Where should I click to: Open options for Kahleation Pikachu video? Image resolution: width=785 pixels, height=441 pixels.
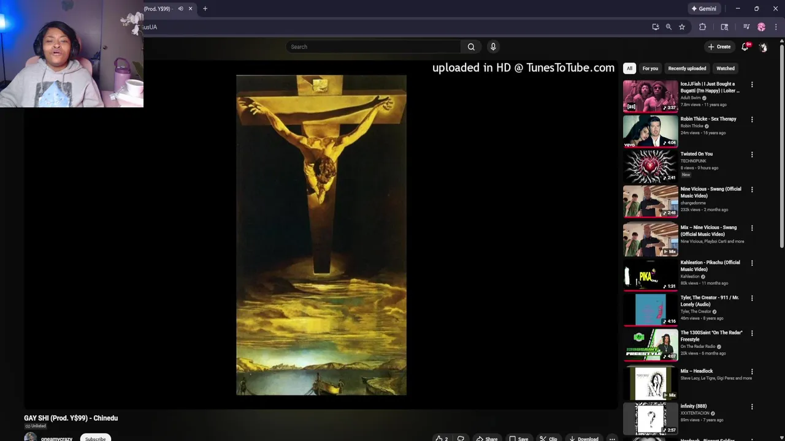752,263
